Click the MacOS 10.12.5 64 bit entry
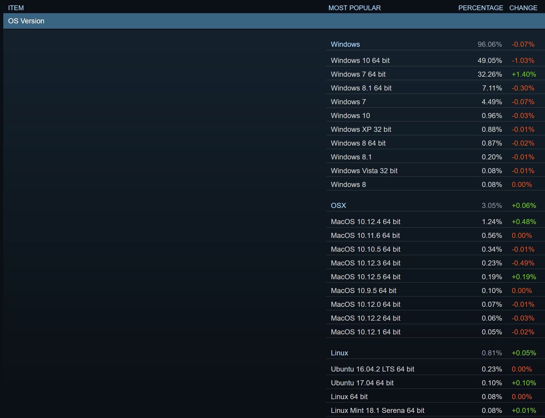This screenshot has width=545, height=418. (366, 277)
